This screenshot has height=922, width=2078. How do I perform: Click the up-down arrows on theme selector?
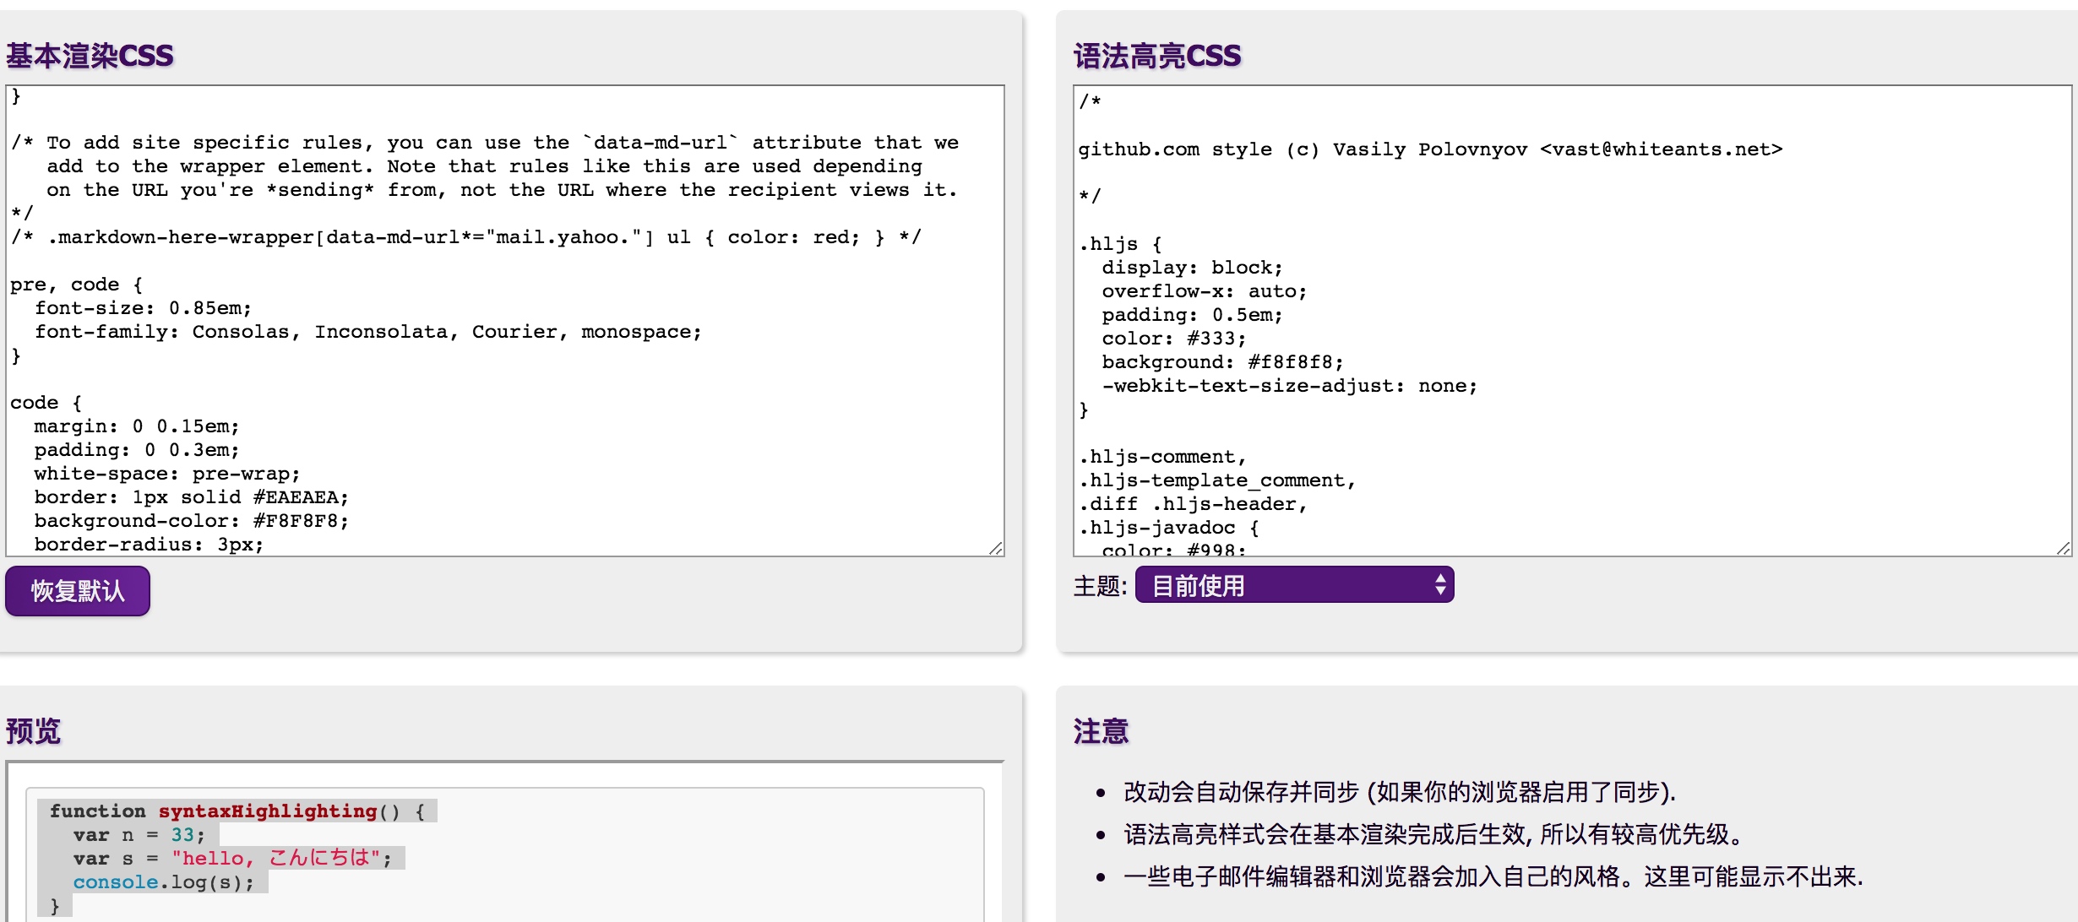point(1440,585)
